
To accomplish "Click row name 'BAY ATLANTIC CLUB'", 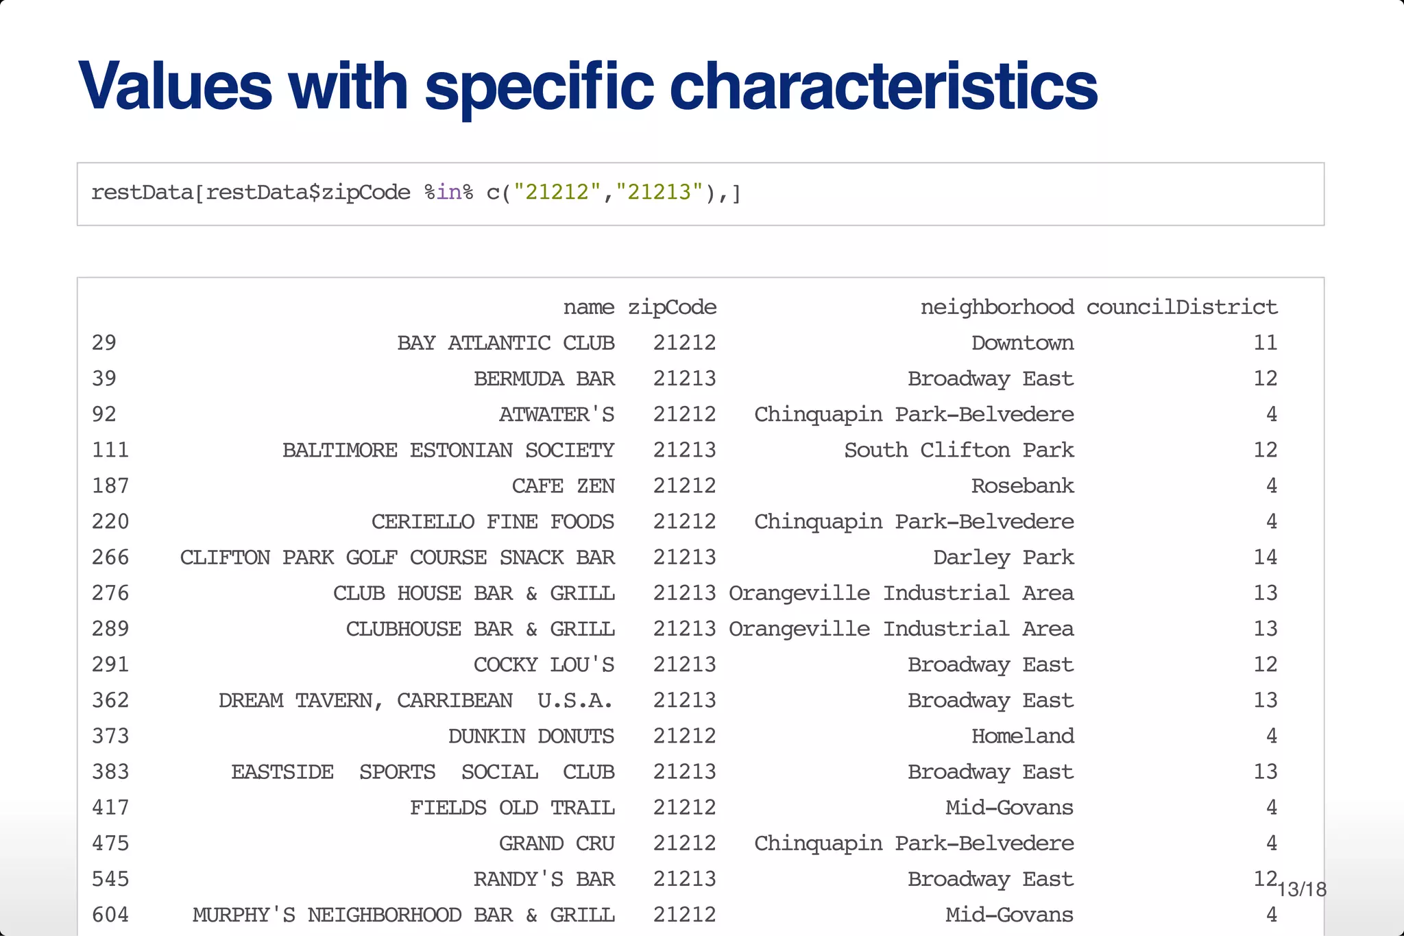I will (506, 343).
